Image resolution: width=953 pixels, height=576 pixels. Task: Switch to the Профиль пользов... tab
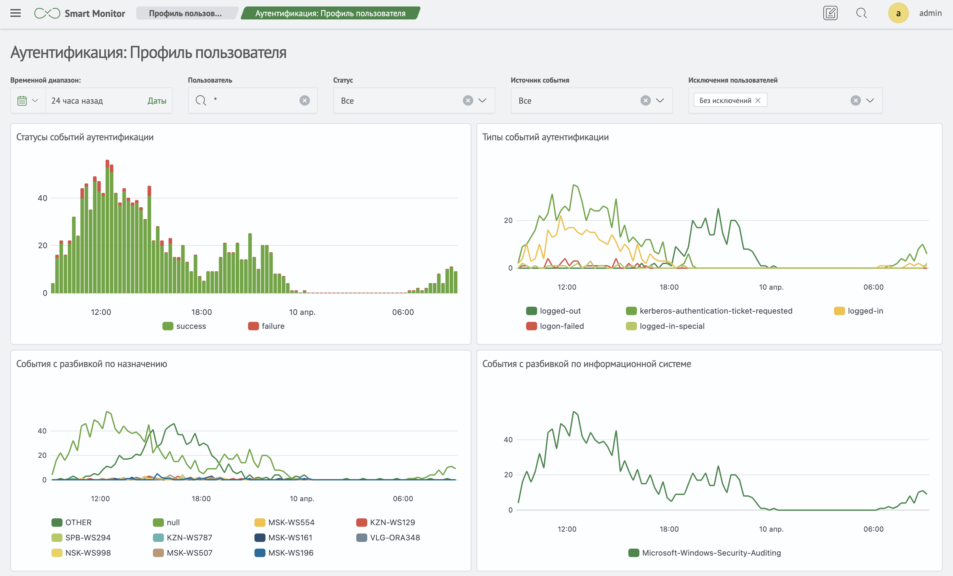pyautogui.click(x=185, y=13)
